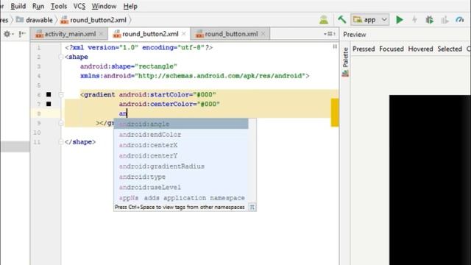Image resolution: width=471 pixels, height=265 pixels.
Task: Click the Debug app bug icon
Action: point(430,20)
